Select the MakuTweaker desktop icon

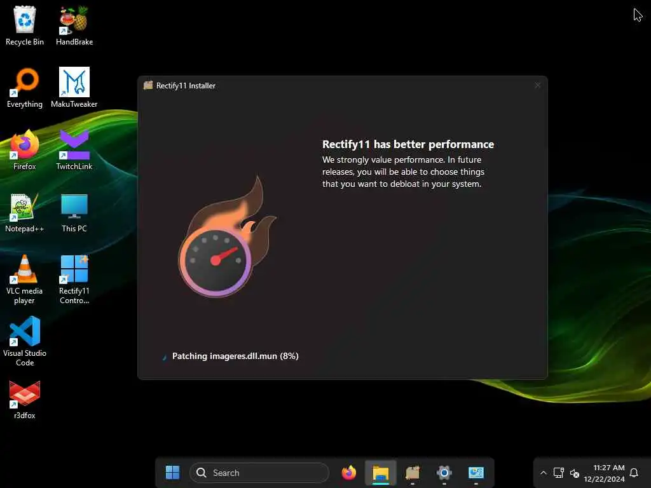74,88
